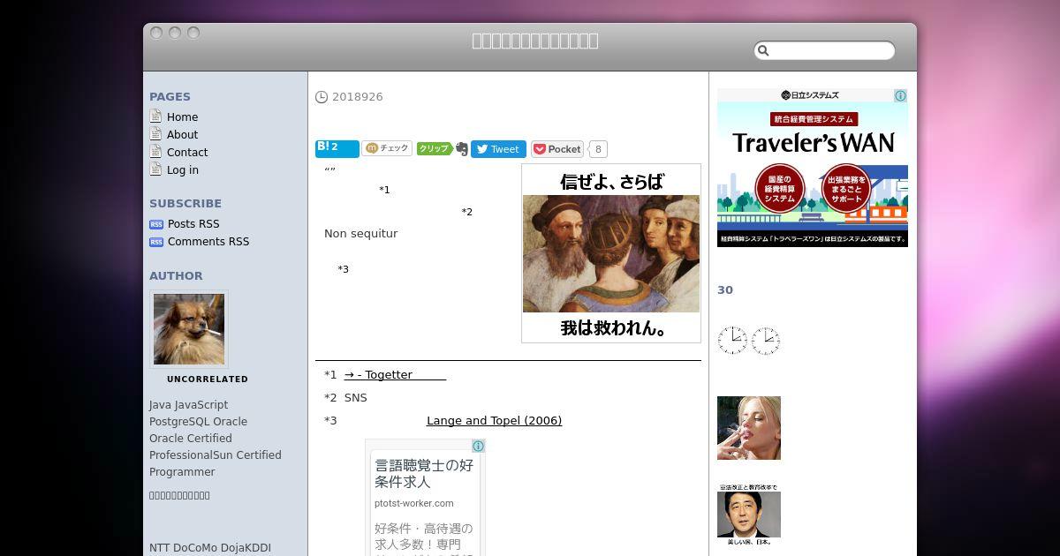Click the post date 2018926
The height and width of the screenshot is (556, 1060).
pyautogui.click(x=358, y=97)
